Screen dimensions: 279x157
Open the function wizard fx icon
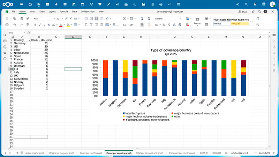coord(29,32)
